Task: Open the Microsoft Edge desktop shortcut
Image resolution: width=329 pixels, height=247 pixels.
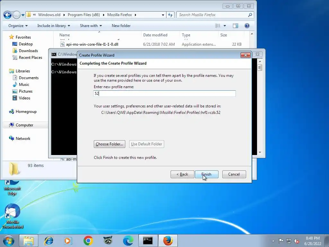Action: coord(12,188)
